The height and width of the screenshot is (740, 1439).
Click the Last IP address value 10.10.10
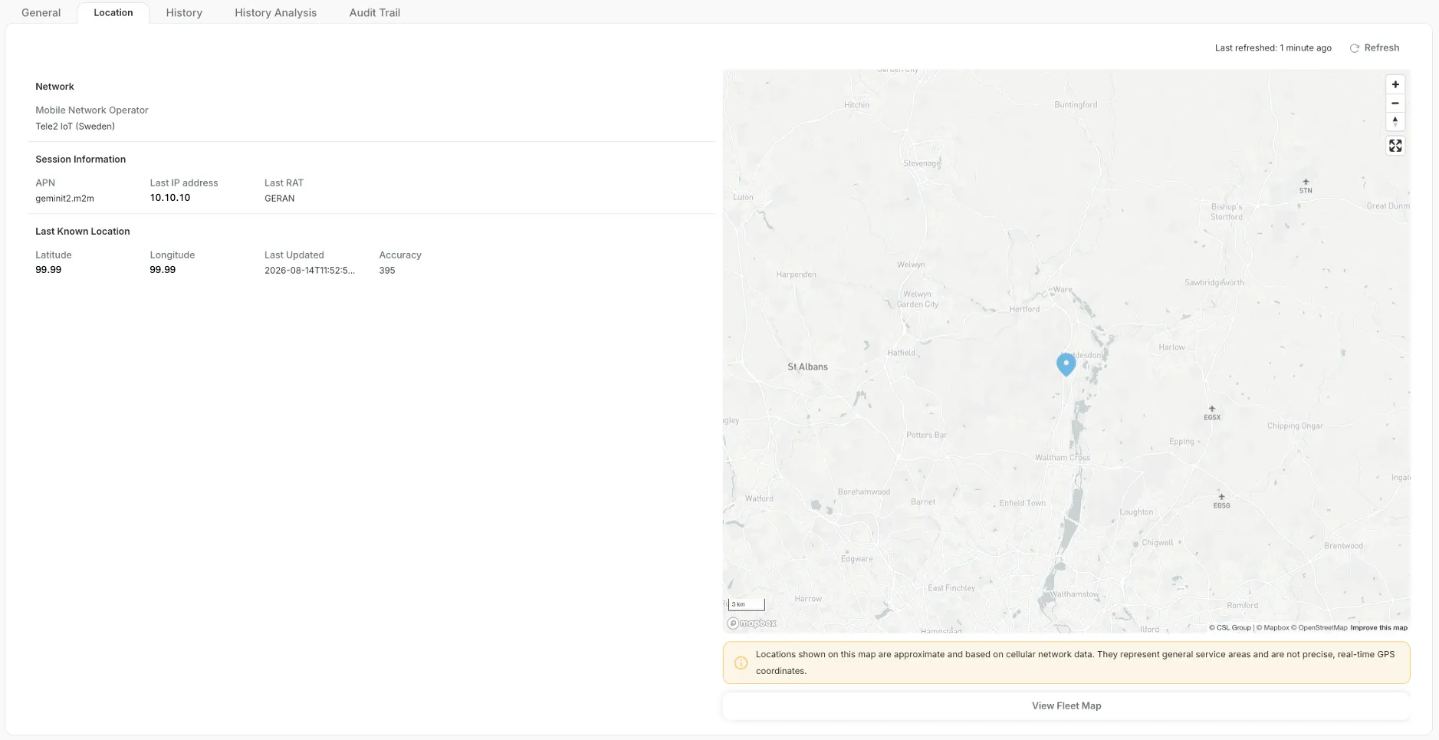click(x=170, y=198)
